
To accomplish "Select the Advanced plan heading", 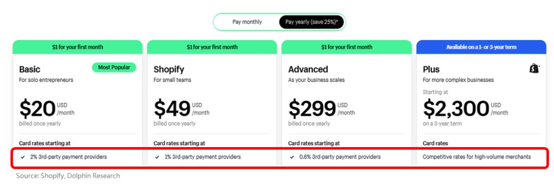I will pyautogui.click(x=308, y=69).
